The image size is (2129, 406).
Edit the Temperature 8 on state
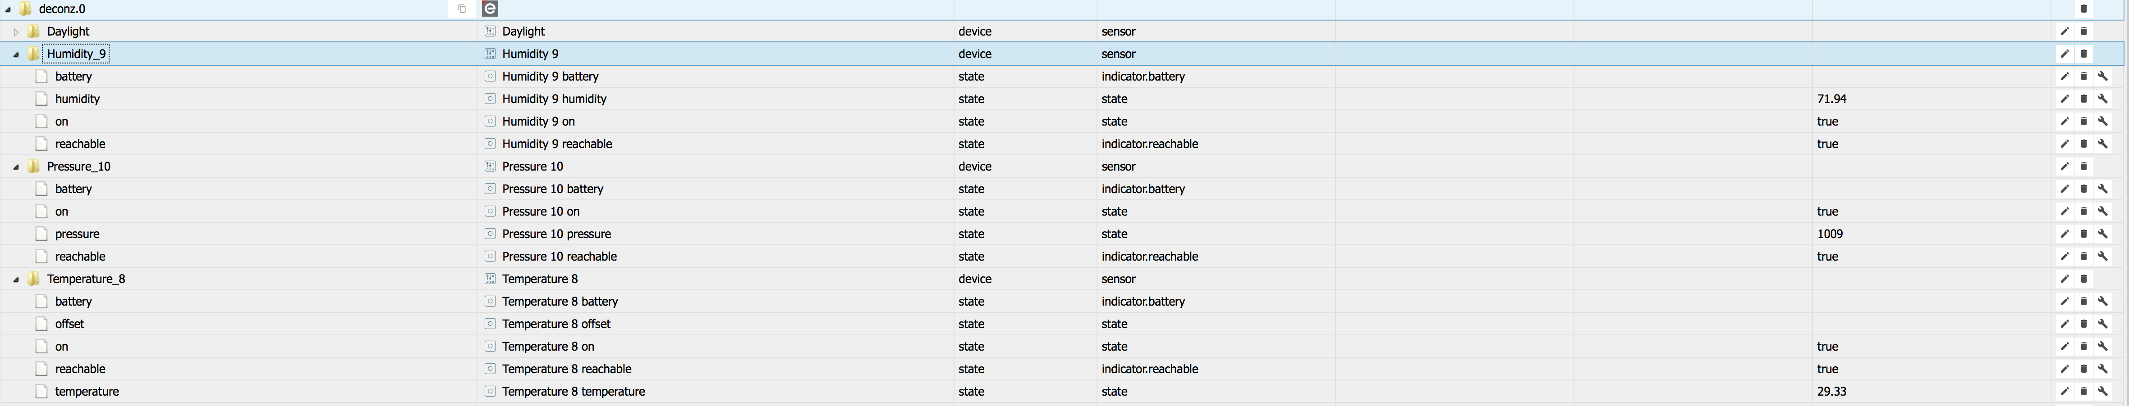[2065, 347]
